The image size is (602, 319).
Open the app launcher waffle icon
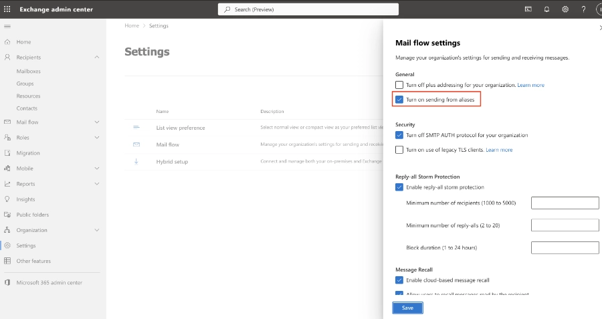pyautogui.click(x=7, y=9)
